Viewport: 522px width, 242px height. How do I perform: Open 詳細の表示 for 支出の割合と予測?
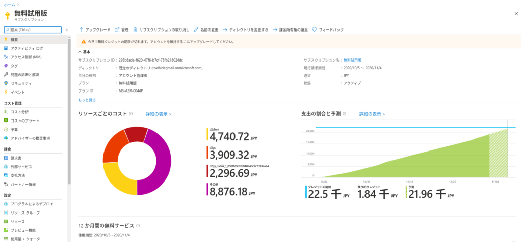pyautogui.click(x=372, y=114)
